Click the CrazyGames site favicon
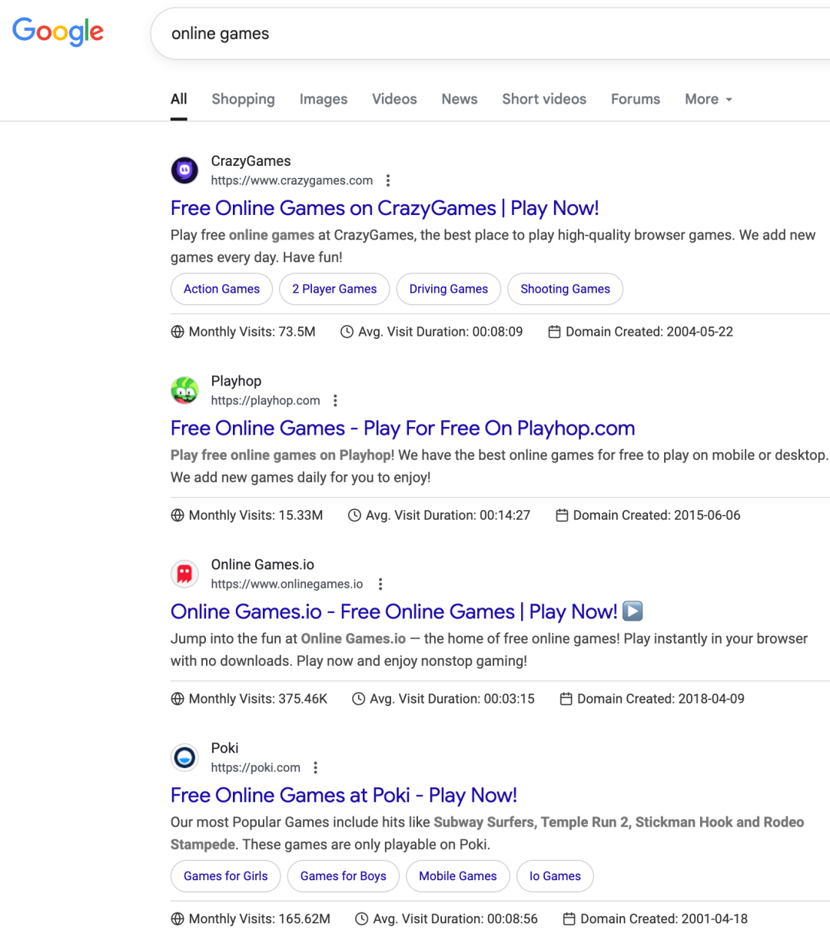 tap(184, 170)
